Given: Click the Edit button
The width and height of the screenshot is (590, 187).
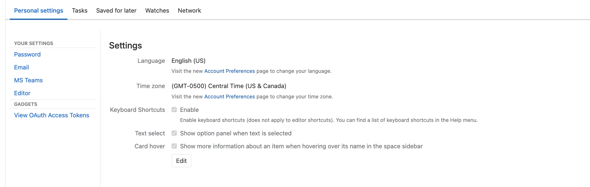Looking at the screenshot, I should 181,161.
